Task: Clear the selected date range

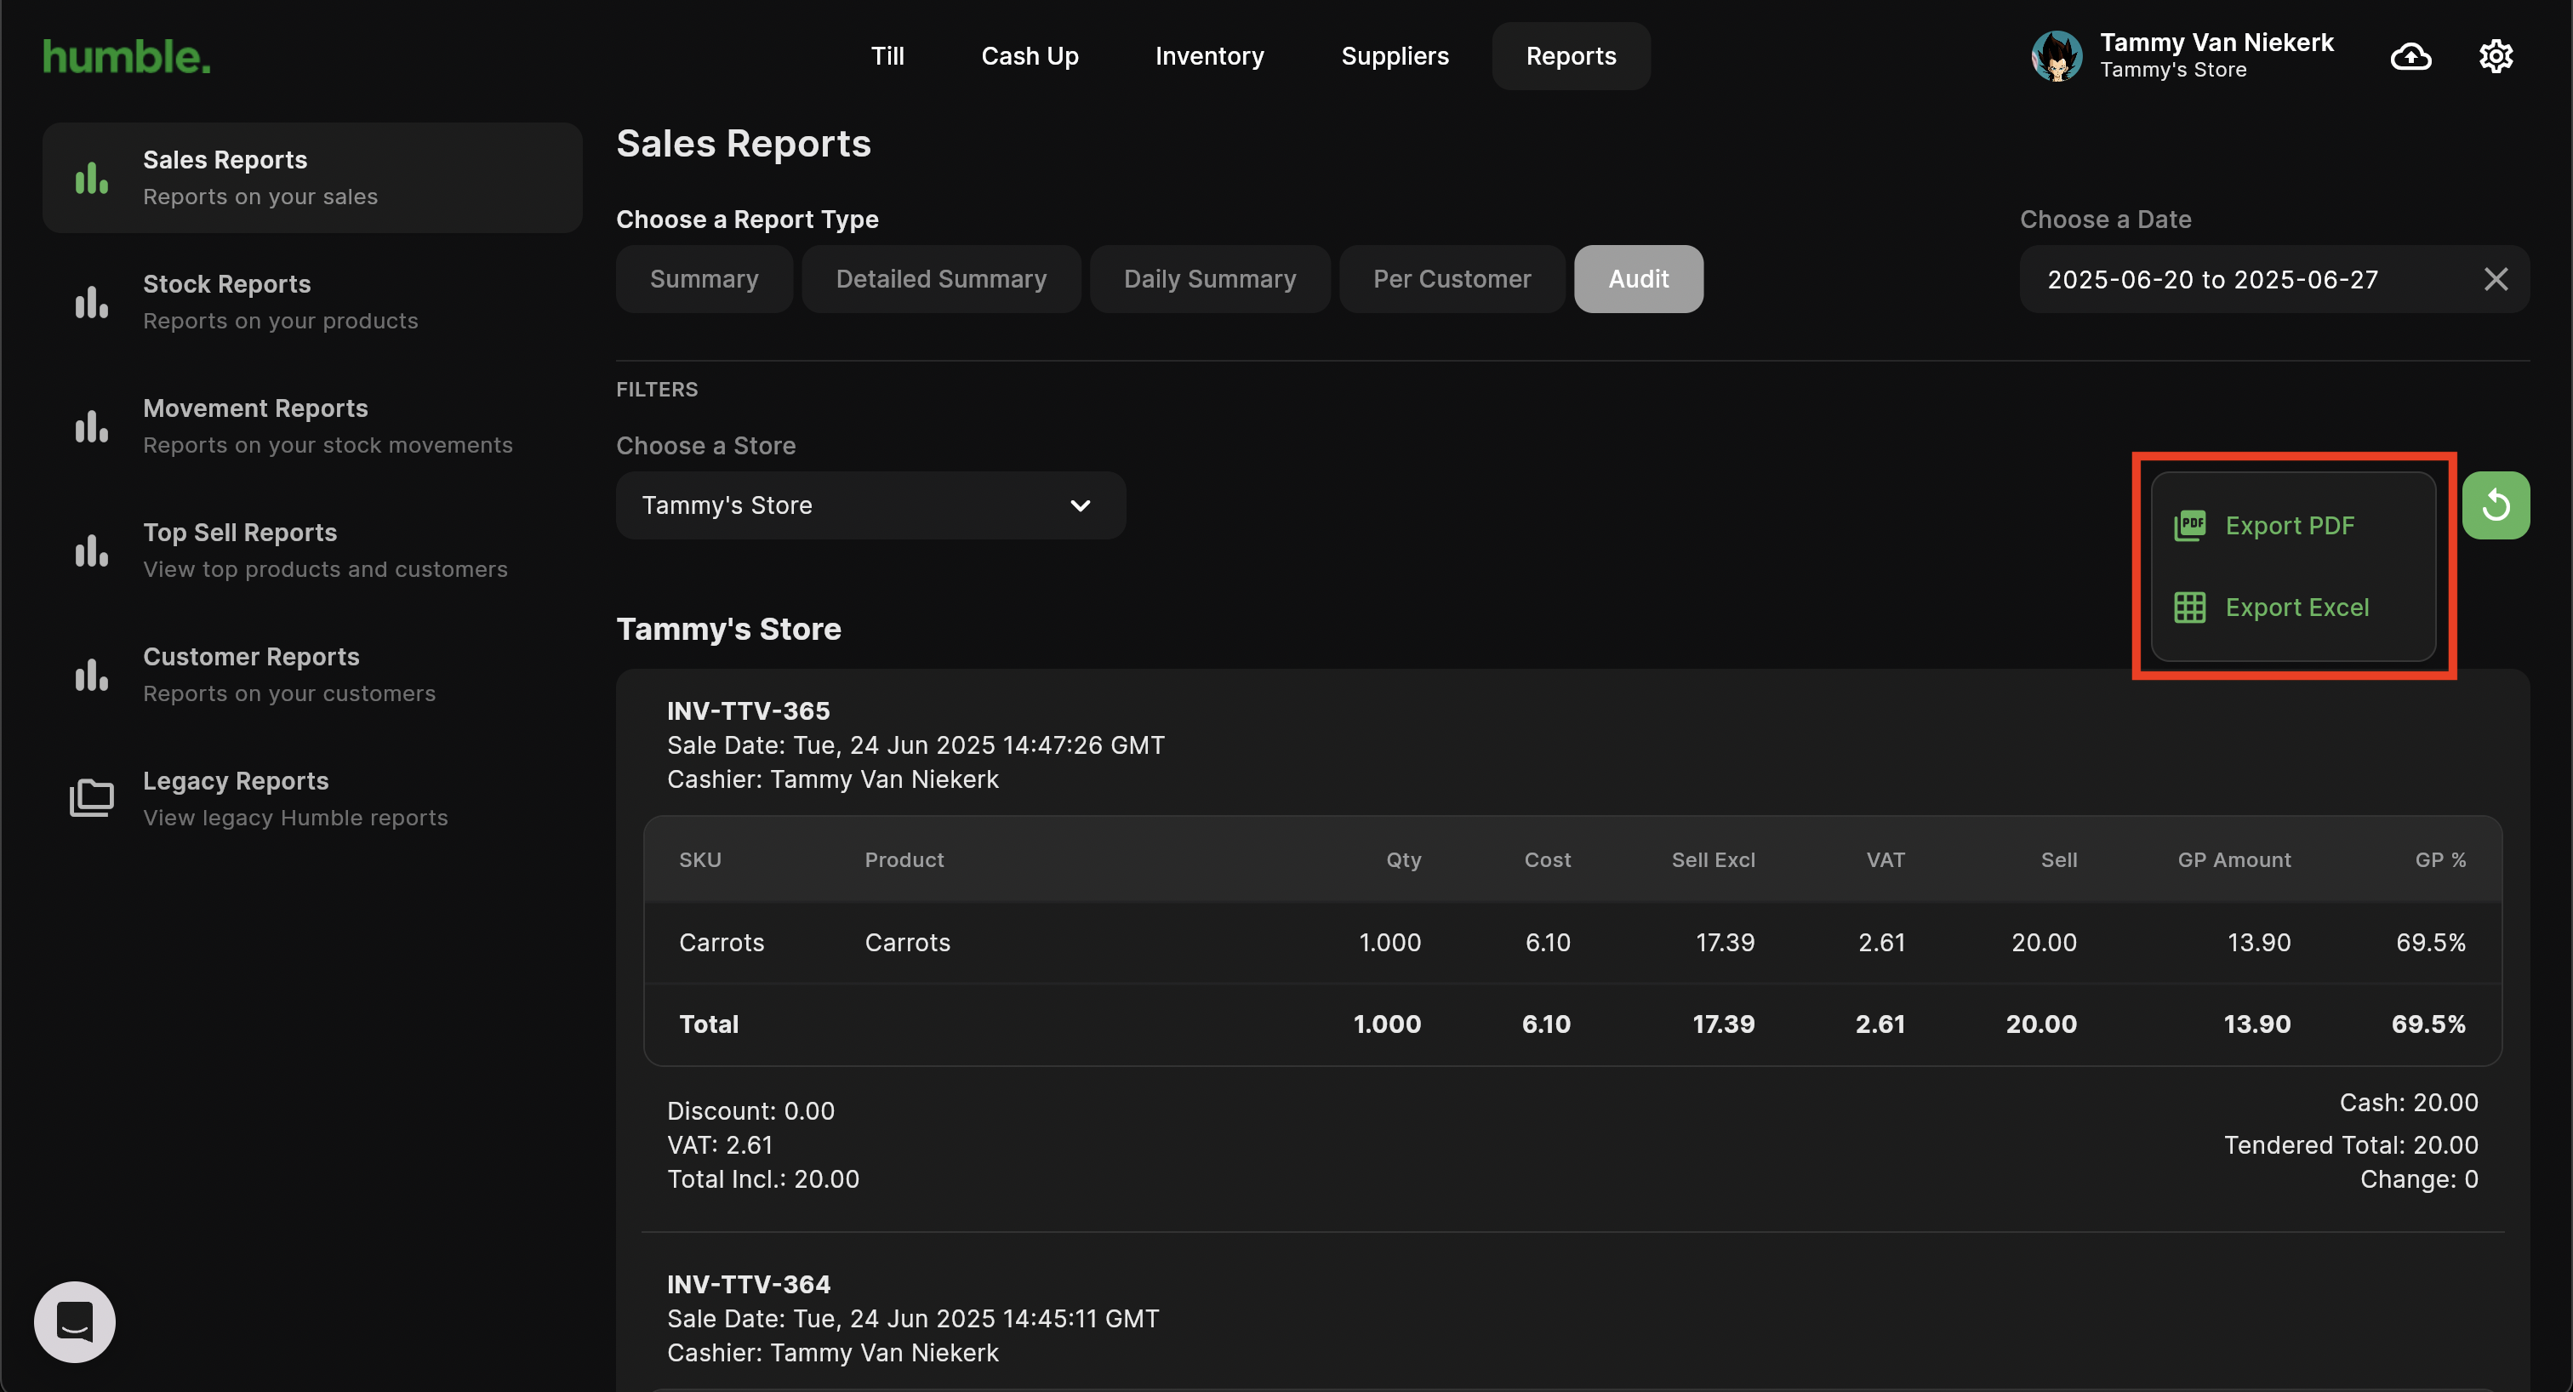Action: (2495, 280)
